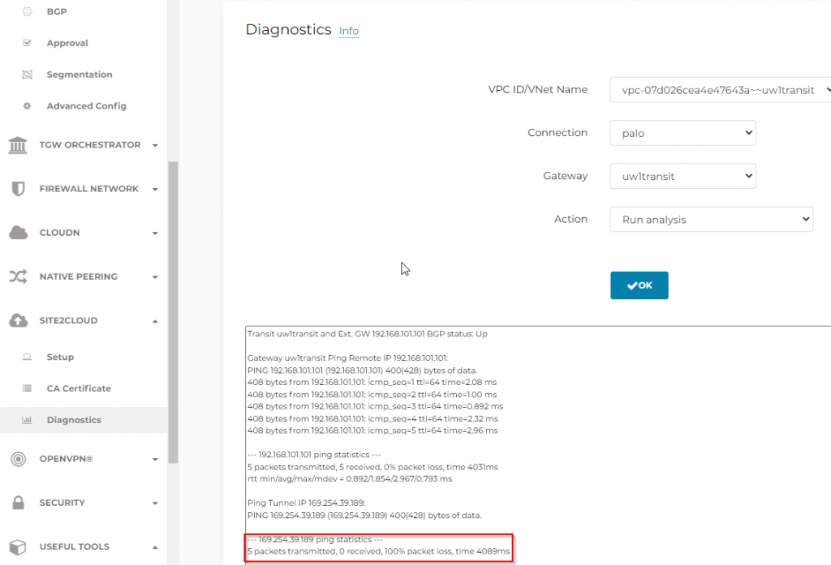
Task: Click the OPENVPN section label
Action: [x=67, y=459]
